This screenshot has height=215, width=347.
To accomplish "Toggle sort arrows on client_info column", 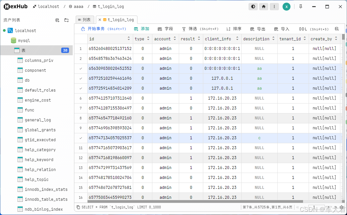I will pyautogui.click(x=237, y=38).
